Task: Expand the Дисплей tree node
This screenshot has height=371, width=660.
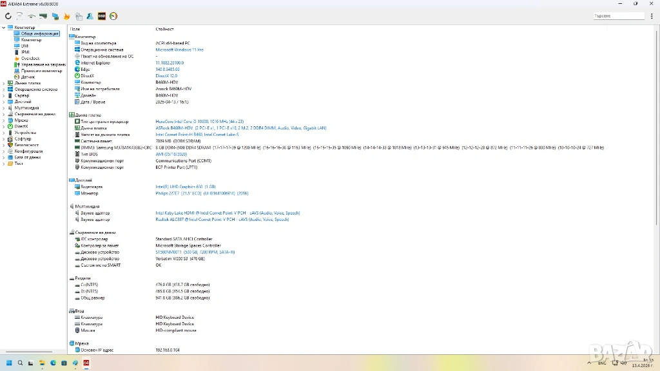Action: (x=4, y=102)
